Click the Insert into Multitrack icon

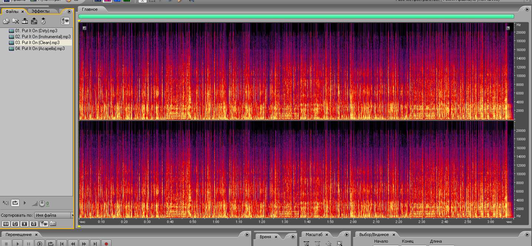coord(25,21)
